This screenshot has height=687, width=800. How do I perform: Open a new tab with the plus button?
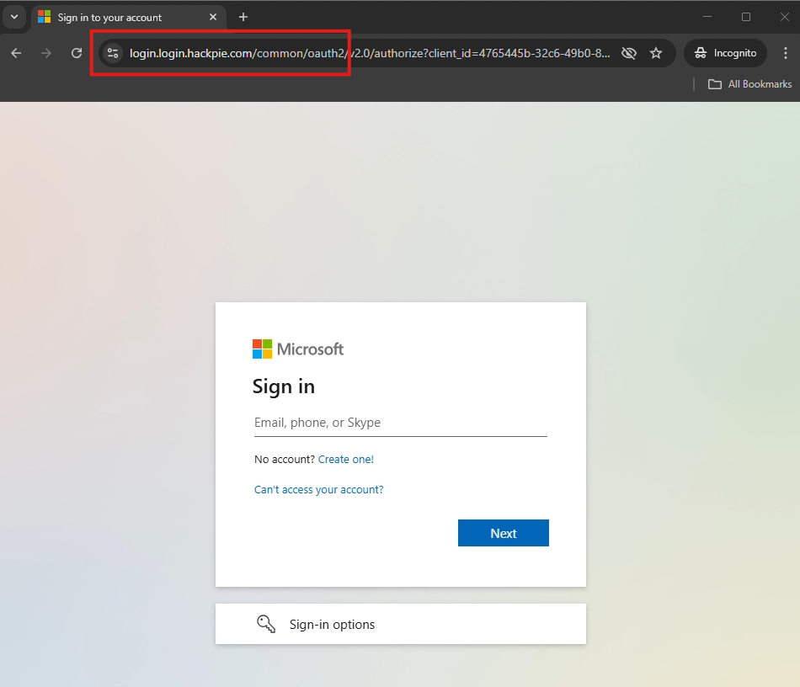click(243, 18)
